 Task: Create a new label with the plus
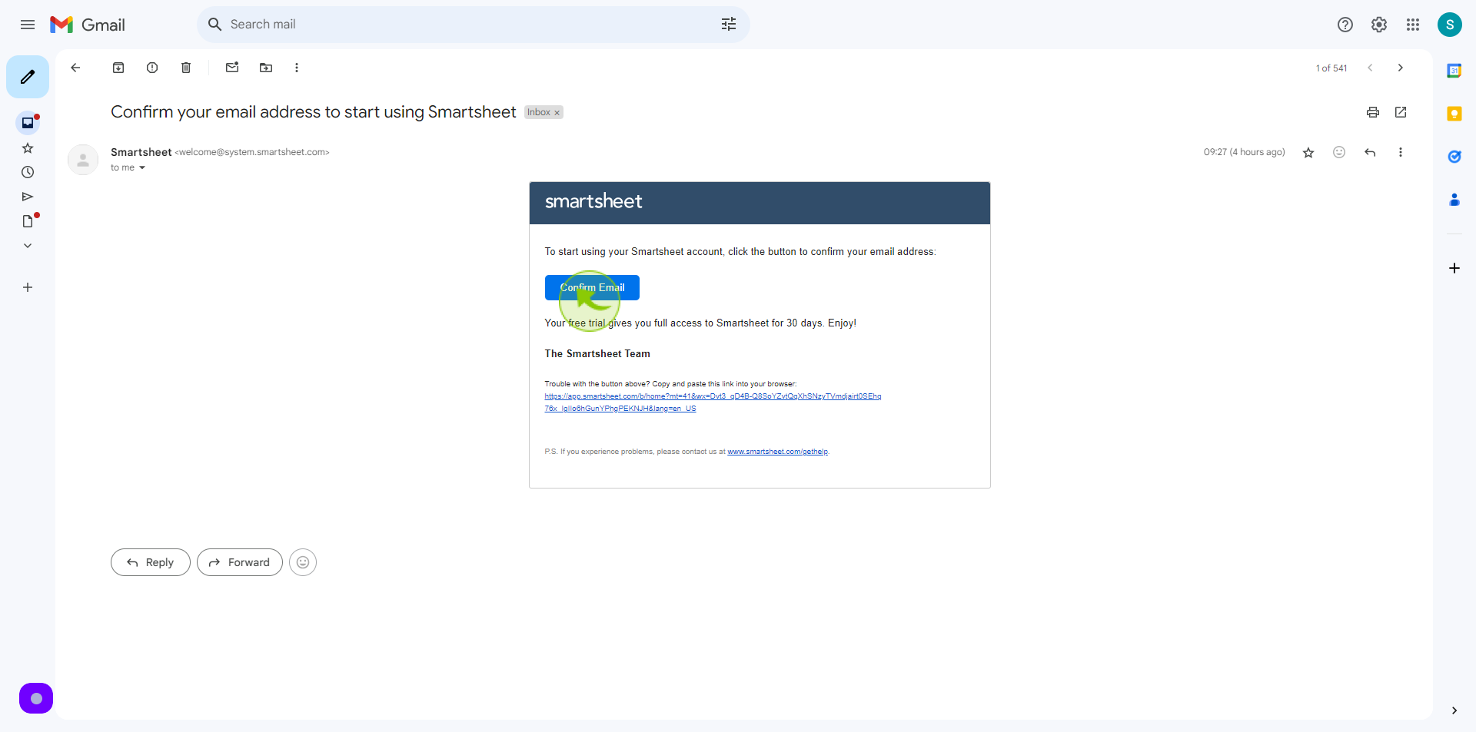pyautogui.click(x=28, y=287)
